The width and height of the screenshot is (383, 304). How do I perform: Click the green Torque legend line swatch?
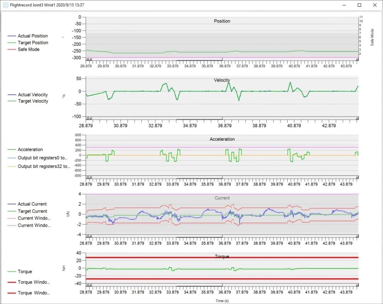click(12, 272)
